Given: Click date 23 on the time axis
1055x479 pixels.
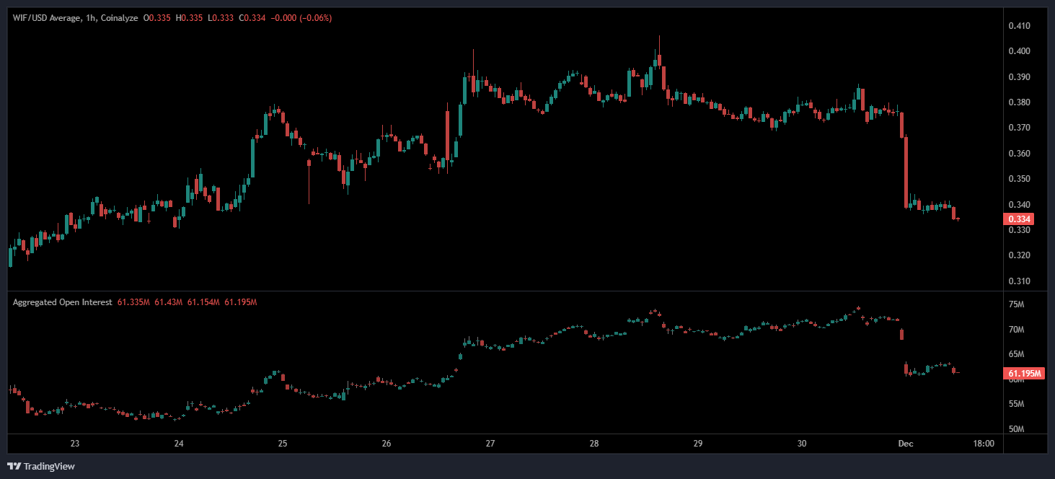Looking at the screenshot, I should [x=75, y=444].
